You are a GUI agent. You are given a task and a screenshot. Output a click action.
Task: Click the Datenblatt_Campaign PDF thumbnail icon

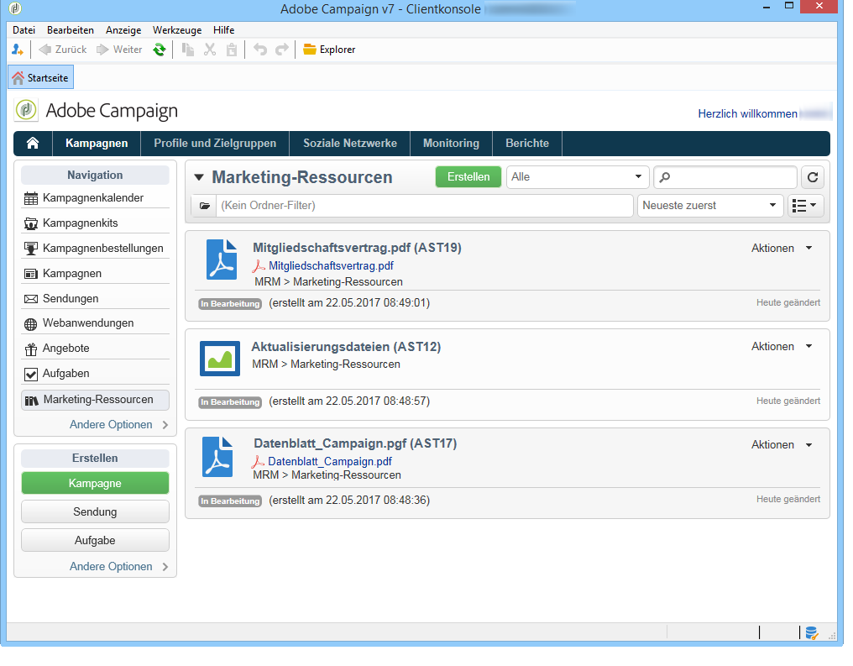click(217, 457)
